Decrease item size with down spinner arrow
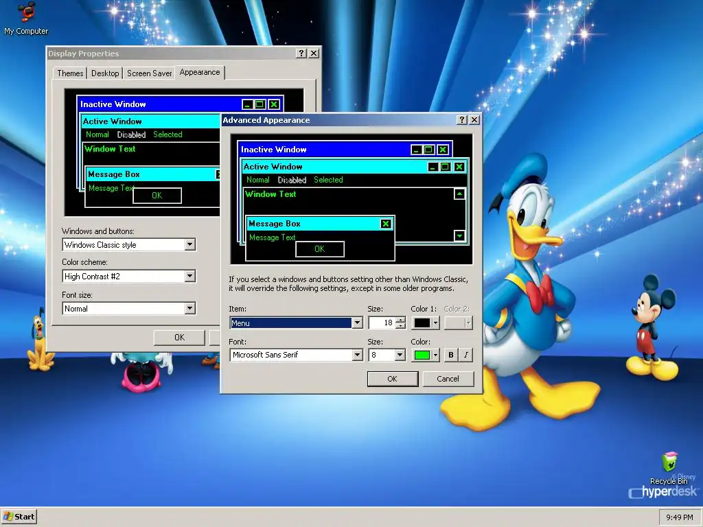Image resolution: width=703 pixels, height=527 pixels. click(401, 326)
